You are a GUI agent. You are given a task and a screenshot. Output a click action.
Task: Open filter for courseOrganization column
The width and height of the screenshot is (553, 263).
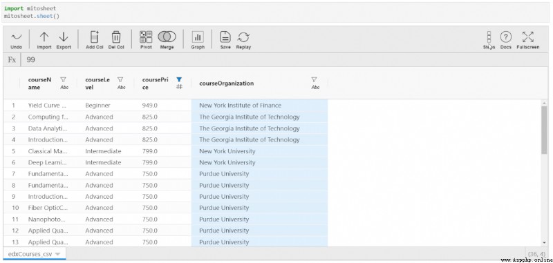coord(315,79)
